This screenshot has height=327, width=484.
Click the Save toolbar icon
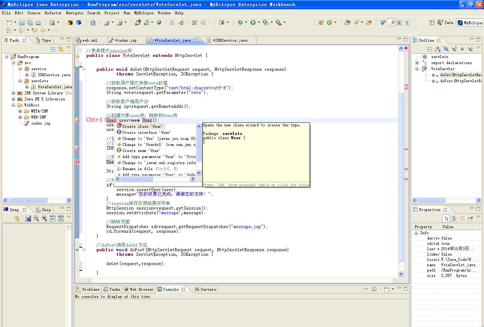click(x=22, y=22)
